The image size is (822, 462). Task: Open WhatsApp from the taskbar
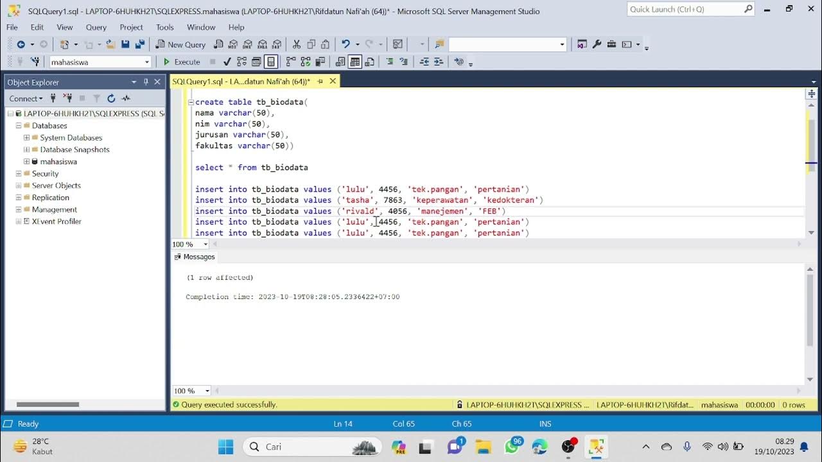[x=512, y=447]
